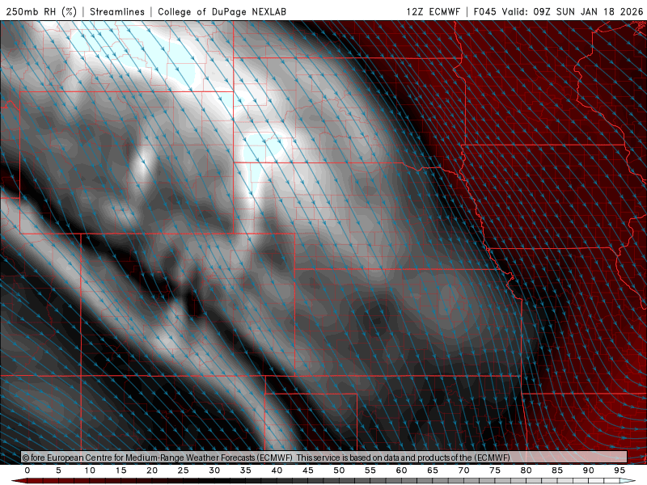This screenshot has width=647, height=485.
Task: Click the "250mb RH (%)" title text
Action: pos(42,11)
